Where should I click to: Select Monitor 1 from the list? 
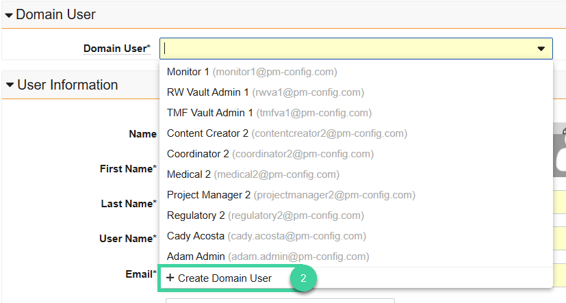coord(356,72)
